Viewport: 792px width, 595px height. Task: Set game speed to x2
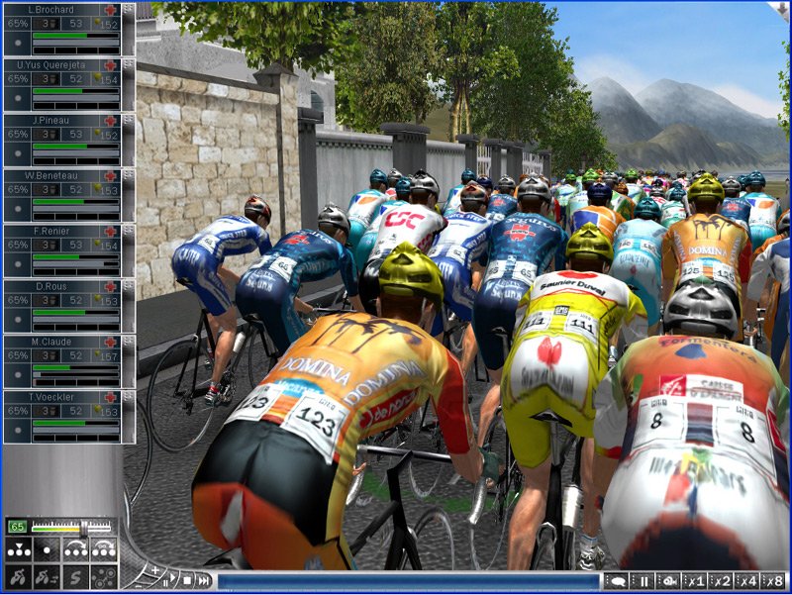coord(722,581)
